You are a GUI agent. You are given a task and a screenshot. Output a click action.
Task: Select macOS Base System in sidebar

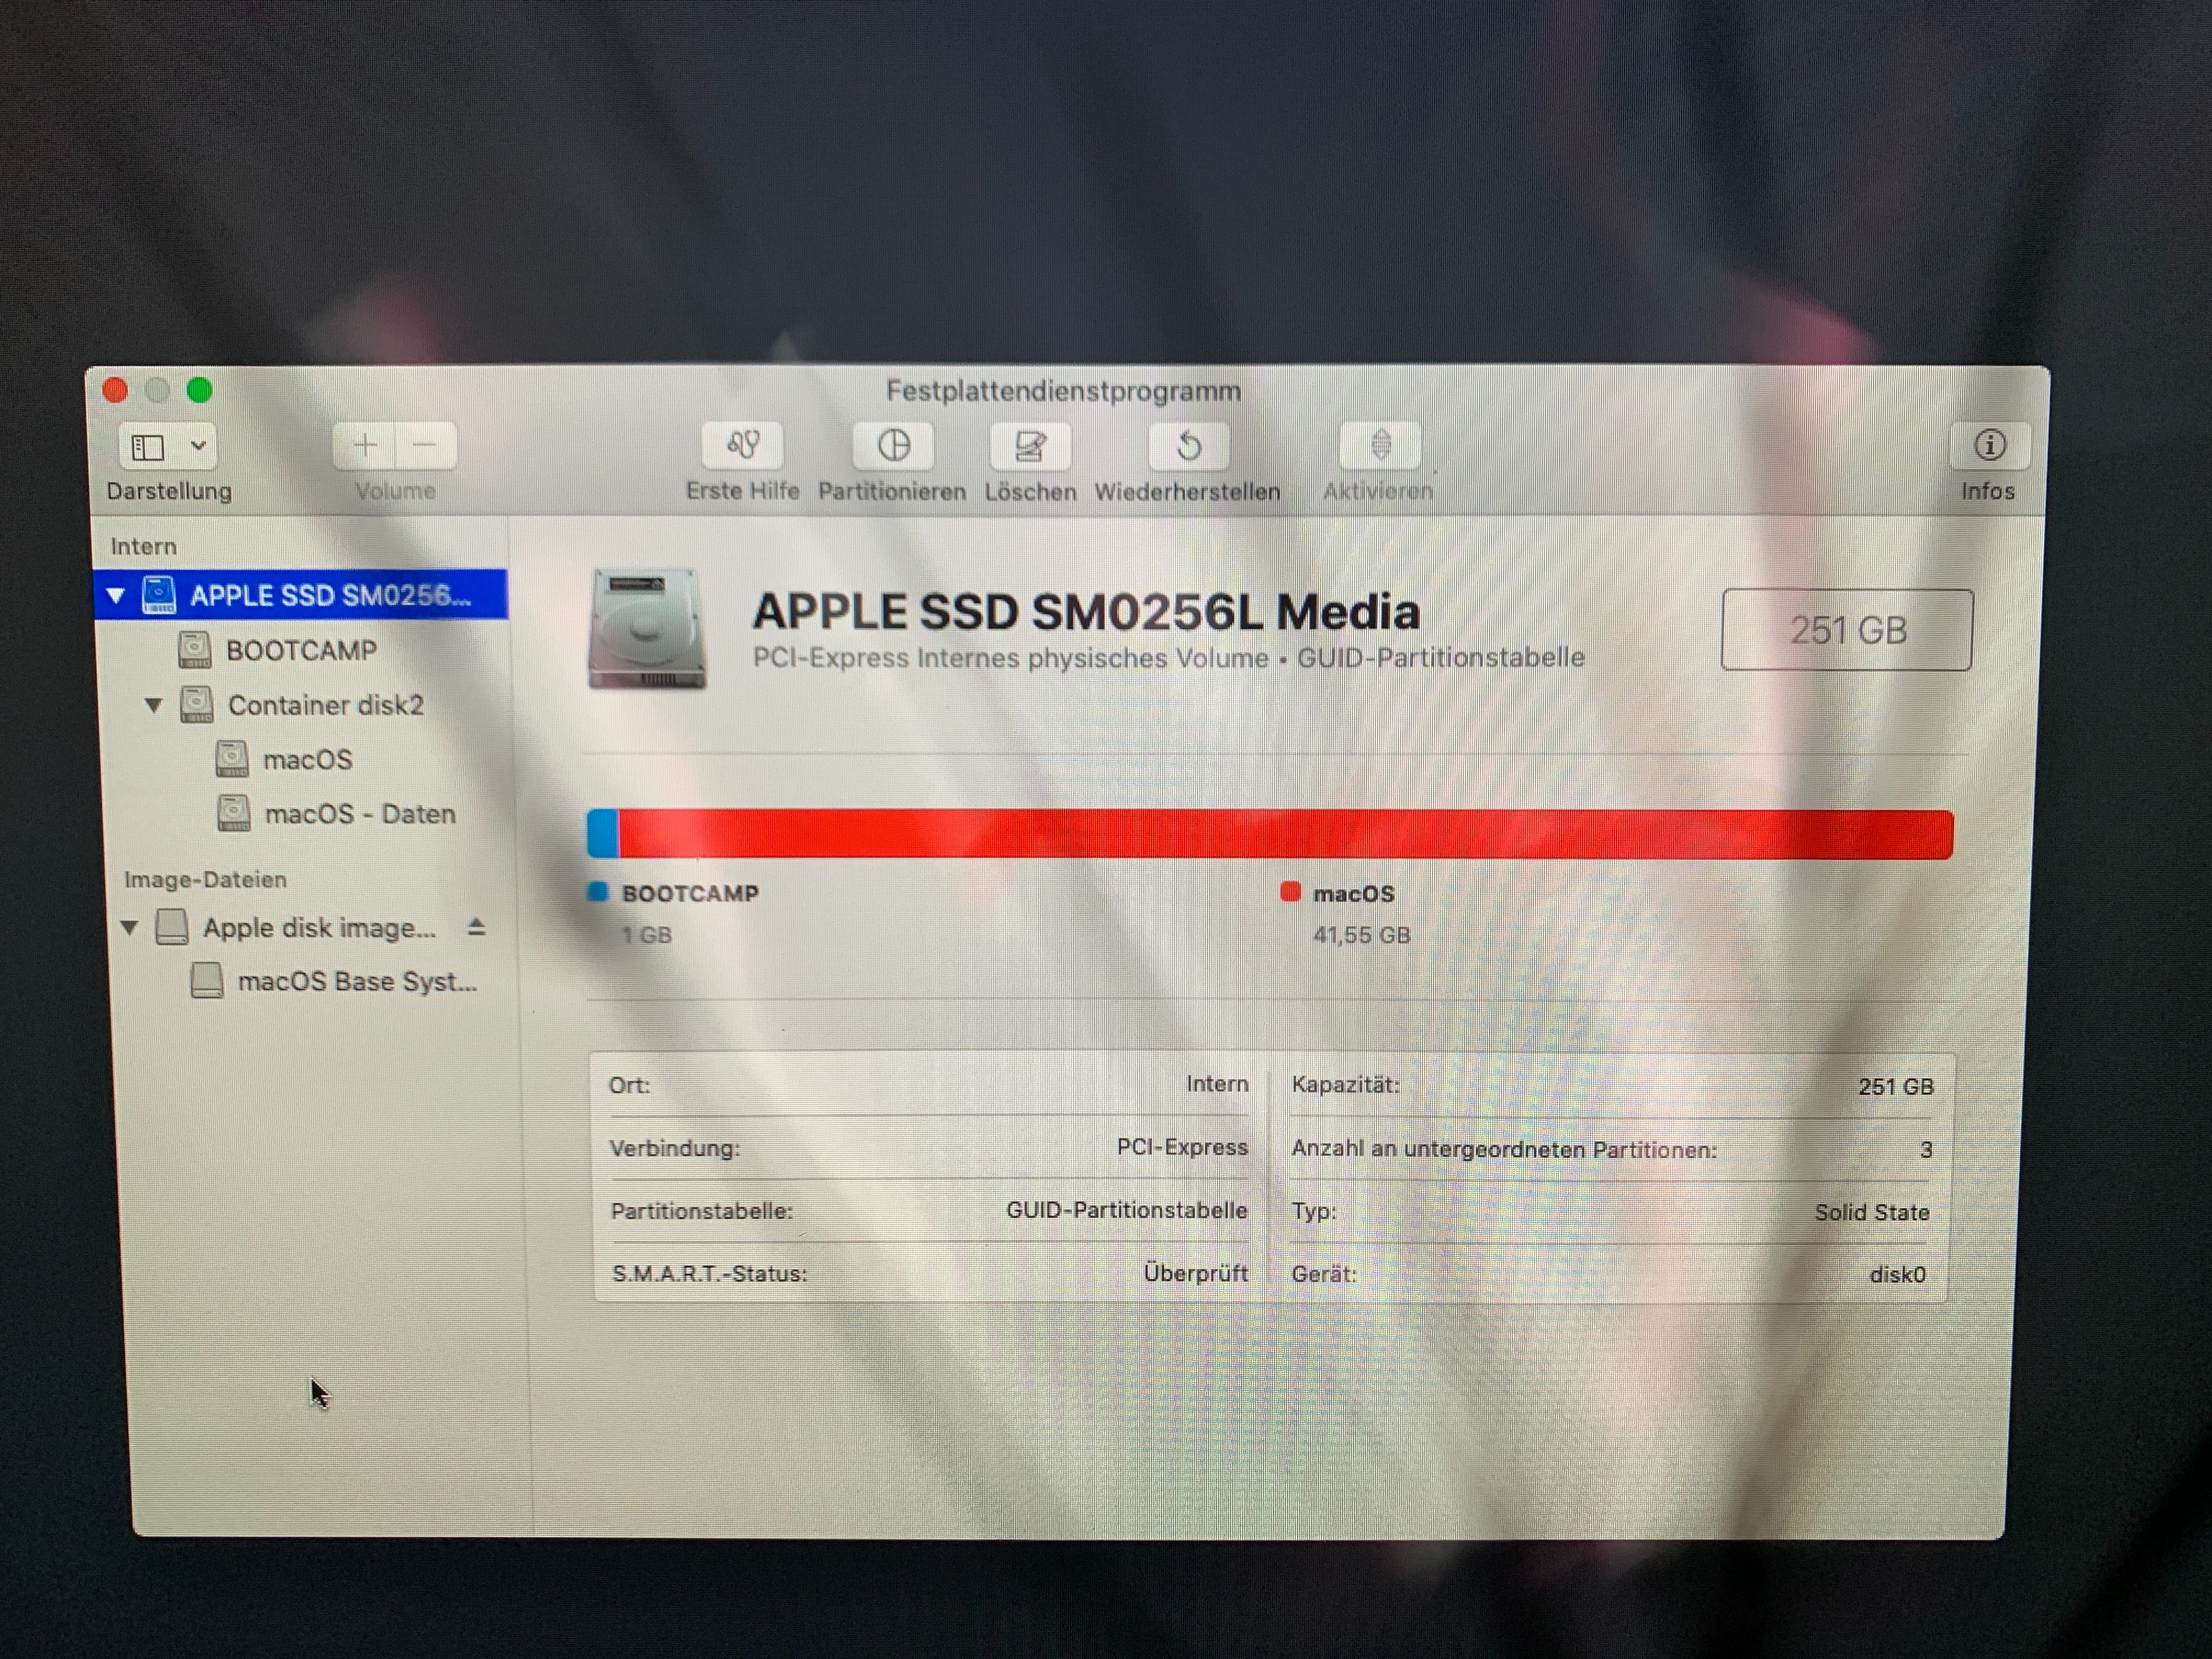[x=356, y=982]
